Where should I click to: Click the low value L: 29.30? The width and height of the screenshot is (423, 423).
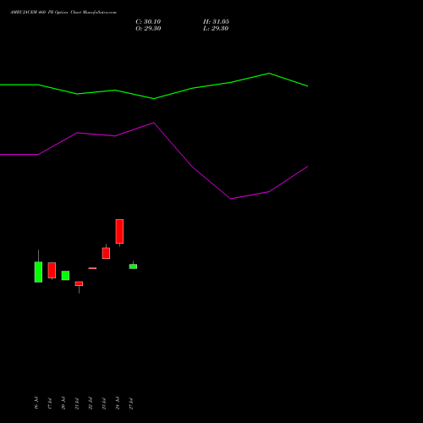tap(216, 29)
